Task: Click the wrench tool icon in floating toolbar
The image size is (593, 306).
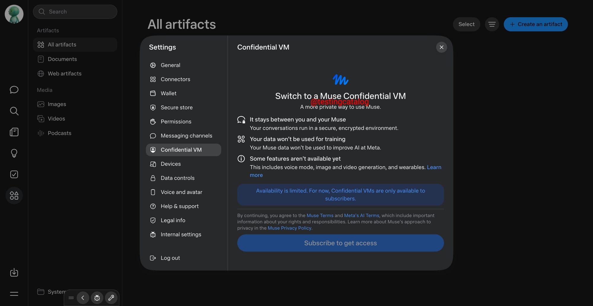Action: (x=111, y=298)
